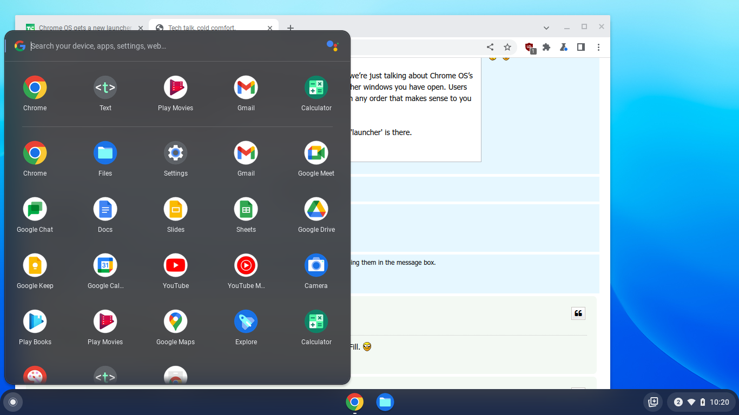
Task: Share this page from the address bar
Action: coord(490,47)
